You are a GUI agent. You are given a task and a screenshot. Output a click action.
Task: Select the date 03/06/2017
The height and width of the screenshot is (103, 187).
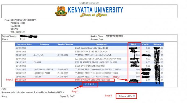click(x=21, y=77)
